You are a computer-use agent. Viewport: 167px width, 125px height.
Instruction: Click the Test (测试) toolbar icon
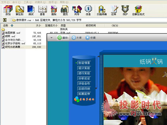click(31, 10)
